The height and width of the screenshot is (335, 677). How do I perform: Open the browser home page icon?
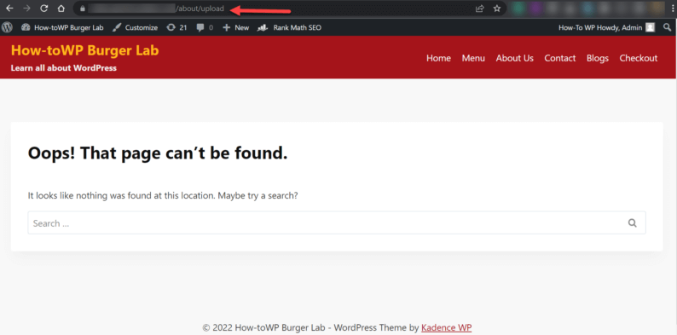pyautogui.click(x=61, y=9)
